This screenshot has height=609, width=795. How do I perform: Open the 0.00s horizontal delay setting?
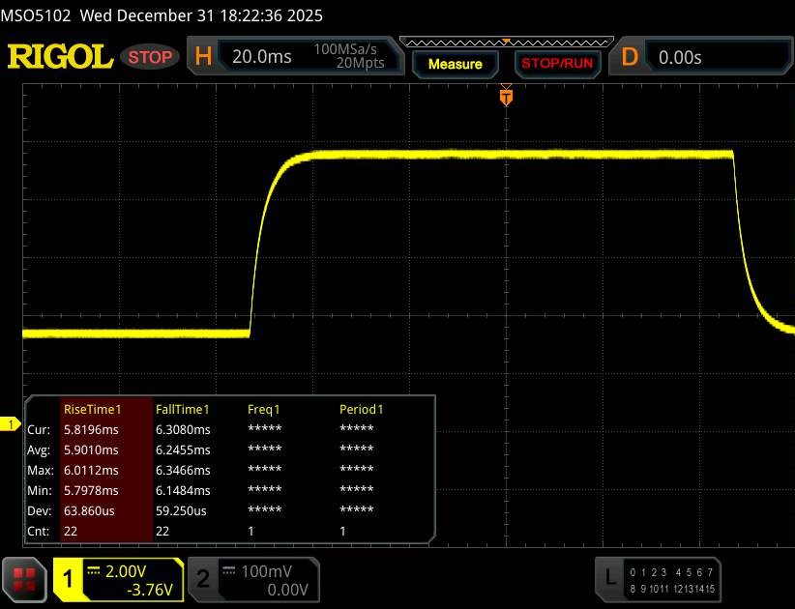click(x=680, y=57)
